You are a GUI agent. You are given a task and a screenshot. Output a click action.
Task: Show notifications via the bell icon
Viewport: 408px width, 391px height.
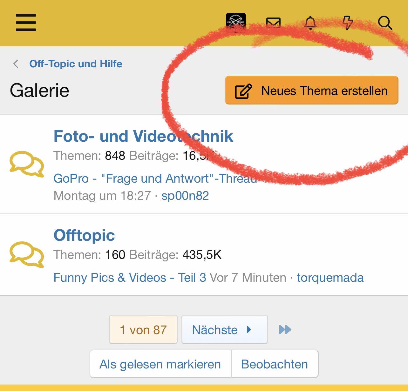click(x=310, y=23)
